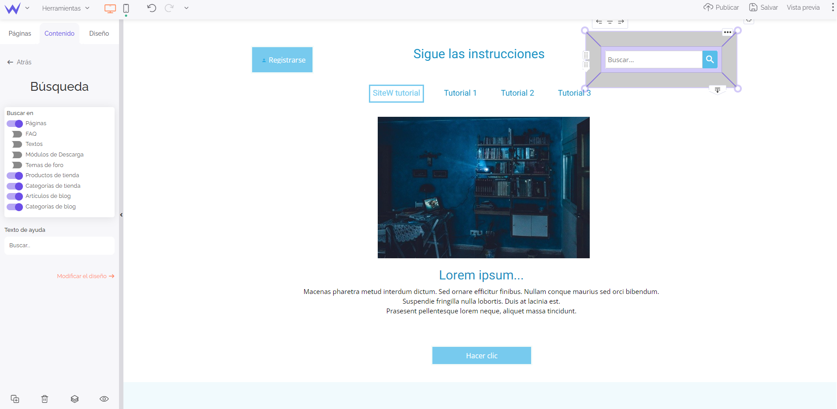Click the top-left resize handle of search block

585,30
